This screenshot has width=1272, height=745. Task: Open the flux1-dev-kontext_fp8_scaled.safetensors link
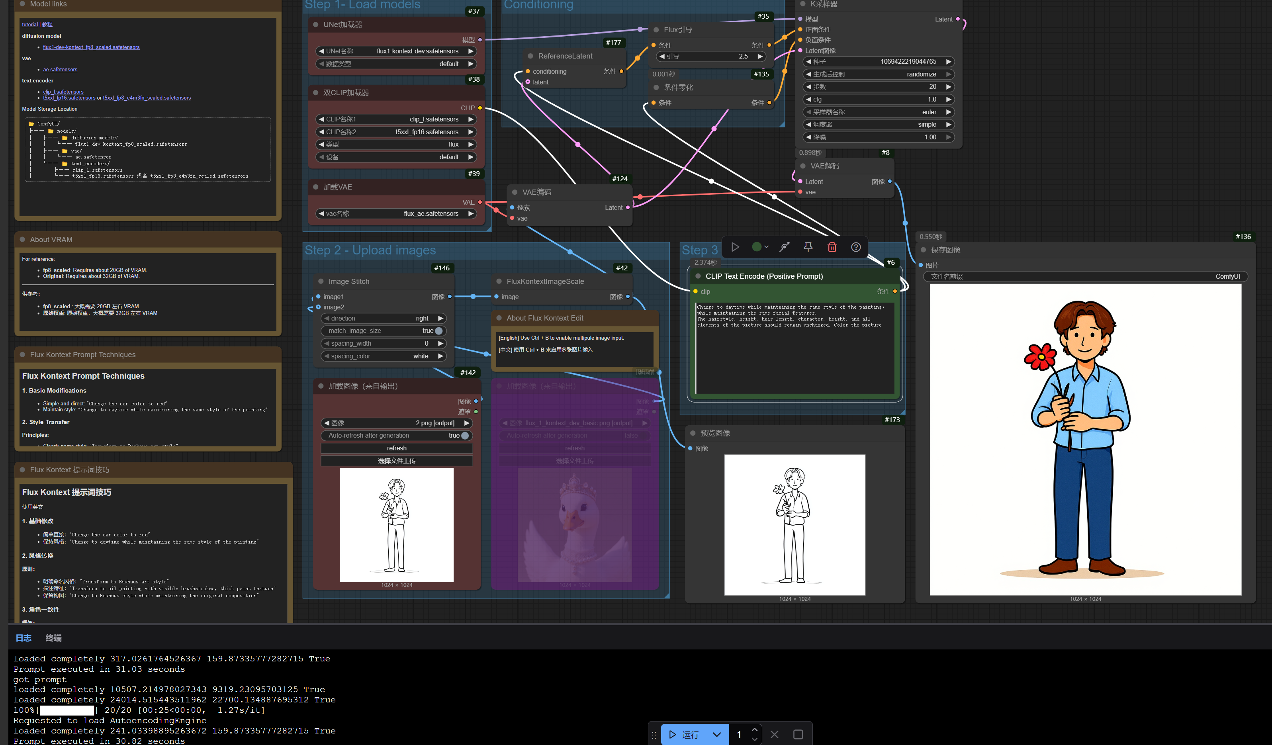(x=91, y=47)
